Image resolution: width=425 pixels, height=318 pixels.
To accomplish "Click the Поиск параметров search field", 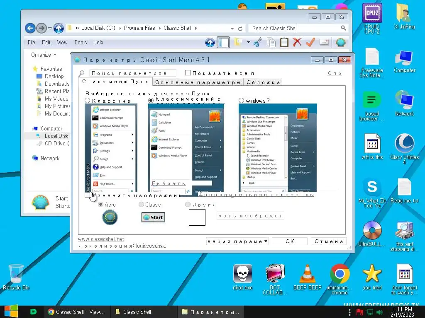I will (x=132, y=73).
